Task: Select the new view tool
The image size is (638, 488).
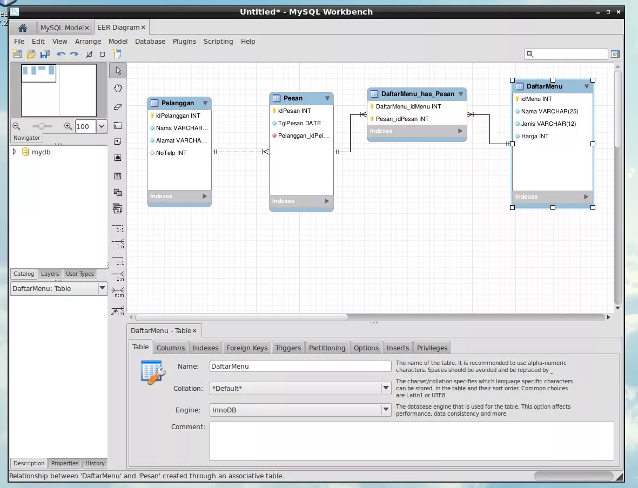Action: (118, 192)
